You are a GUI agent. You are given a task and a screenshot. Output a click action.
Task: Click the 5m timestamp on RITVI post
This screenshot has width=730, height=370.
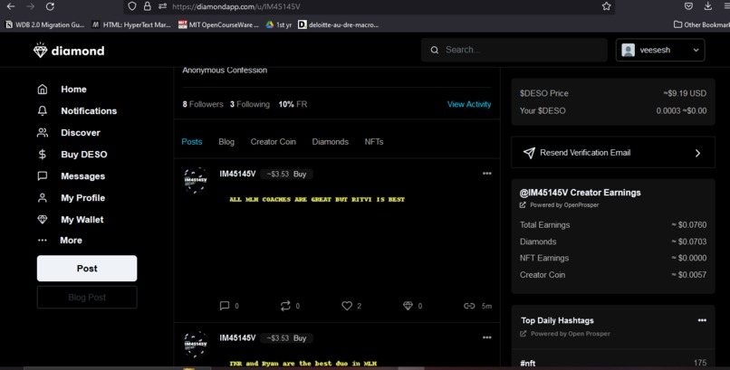486,306
